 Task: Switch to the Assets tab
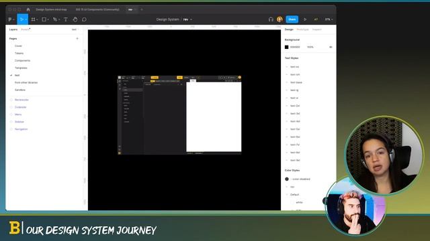pyautogui.click(x=26, y=29)
